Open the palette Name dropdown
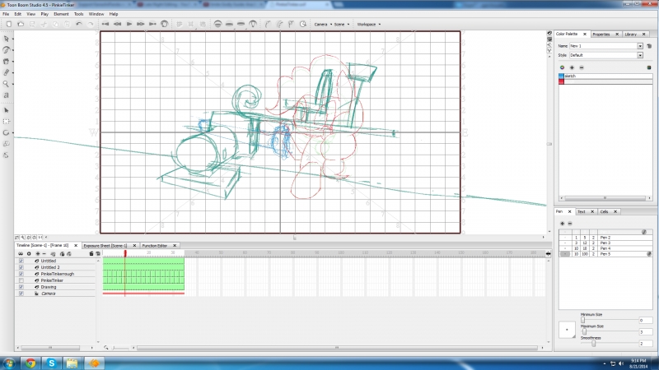Screen dimensions: 659x370 (639, 46)
